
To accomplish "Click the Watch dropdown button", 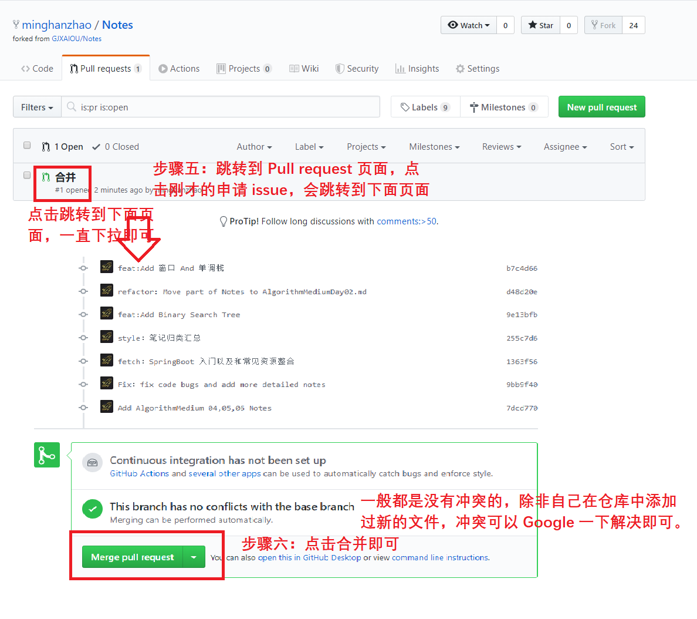I will [469, 25].
